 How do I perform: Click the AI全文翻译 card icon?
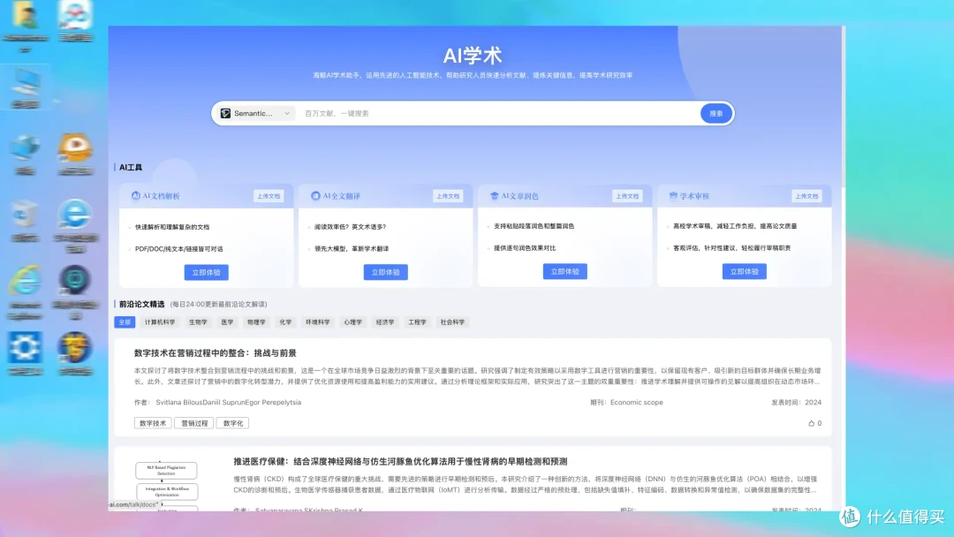pos(315,196)
